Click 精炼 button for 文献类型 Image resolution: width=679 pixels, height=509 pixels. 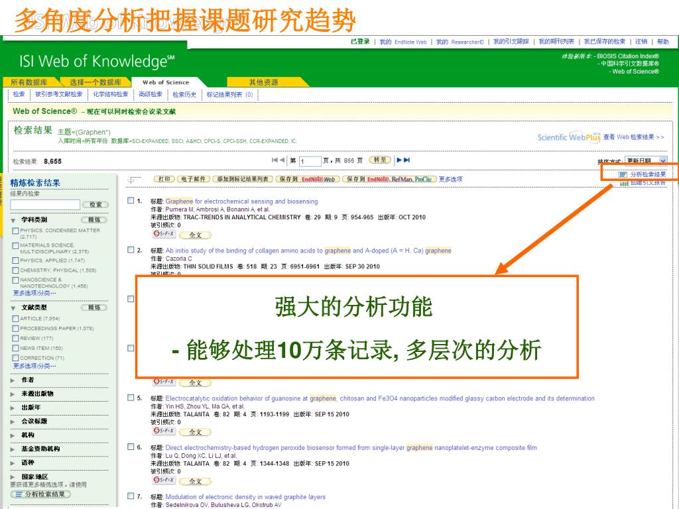(x=94, y=308)
